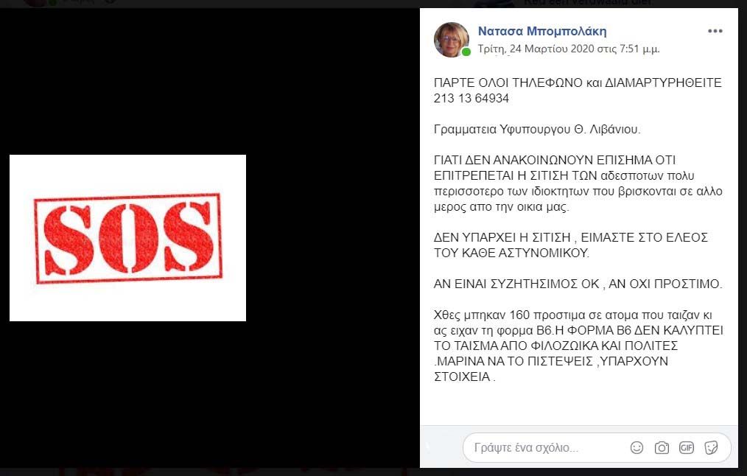Click the red SOS stamp image
This screenshot has width=747, height=476.
[127, 238]
